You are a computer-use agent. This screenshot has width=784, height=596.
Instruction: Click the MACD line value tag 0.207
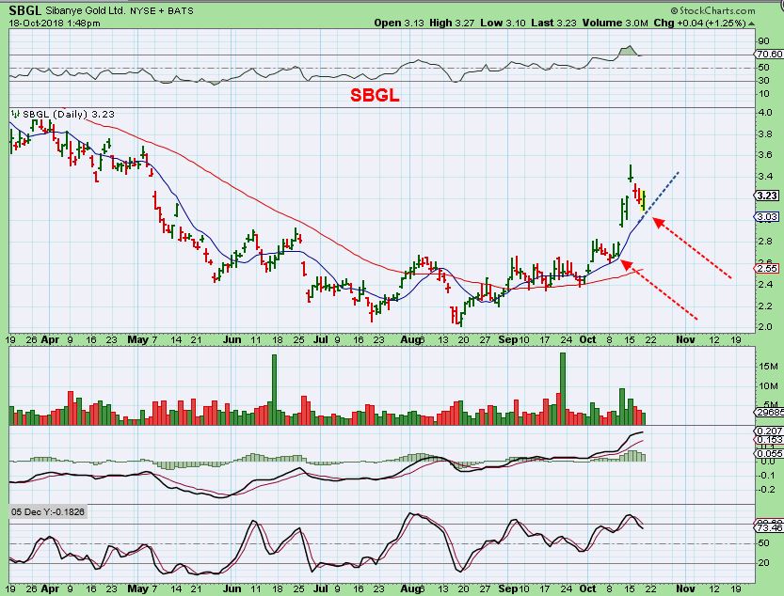(x=769, y=431)
